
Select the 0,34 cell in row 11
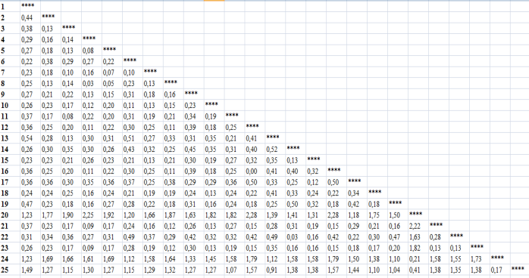tap(194, 116)
